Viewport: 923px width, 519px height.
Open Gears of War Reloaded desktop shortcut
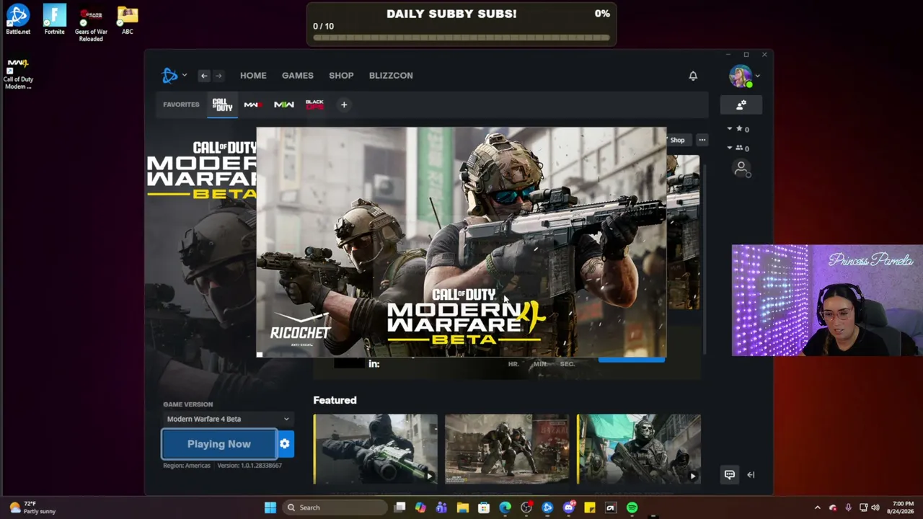[x=91, y=24]
